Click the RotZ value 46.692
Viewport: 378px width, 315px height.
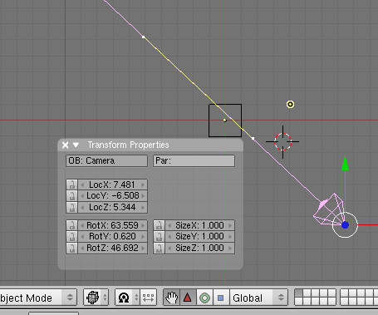coord(112,248)
